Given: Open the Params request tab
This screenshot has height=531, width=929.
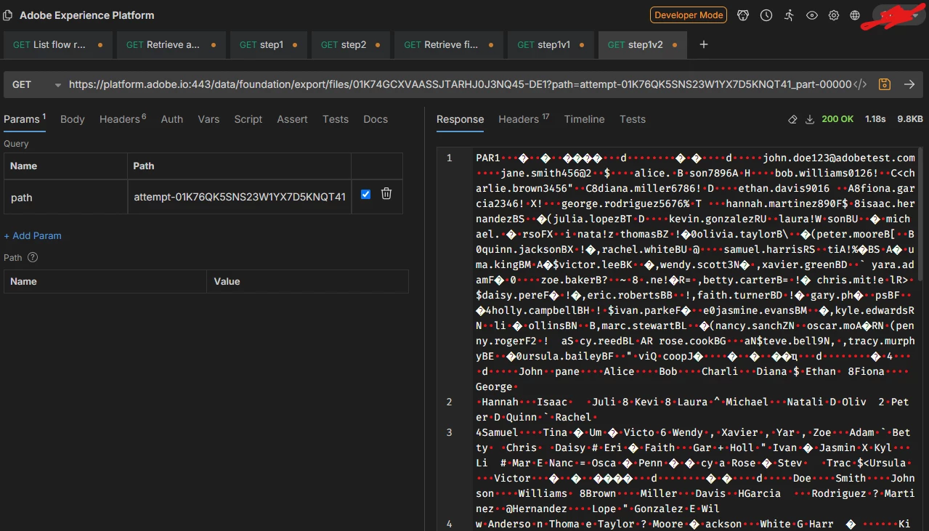Looking at the screenshot, I should point(25,119).
